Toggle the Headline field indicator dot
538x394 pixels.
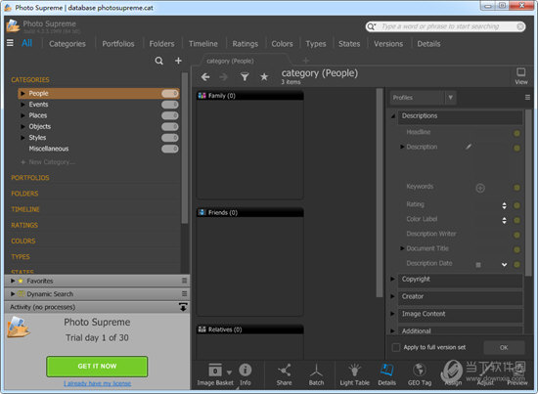pyautogui.click(x=516, y=133)
